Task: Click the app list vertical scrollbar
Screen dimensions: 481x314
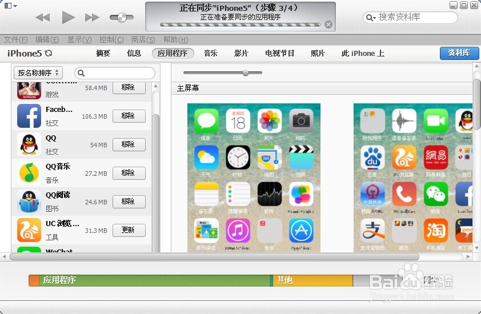Action: [x=156, y=183]
